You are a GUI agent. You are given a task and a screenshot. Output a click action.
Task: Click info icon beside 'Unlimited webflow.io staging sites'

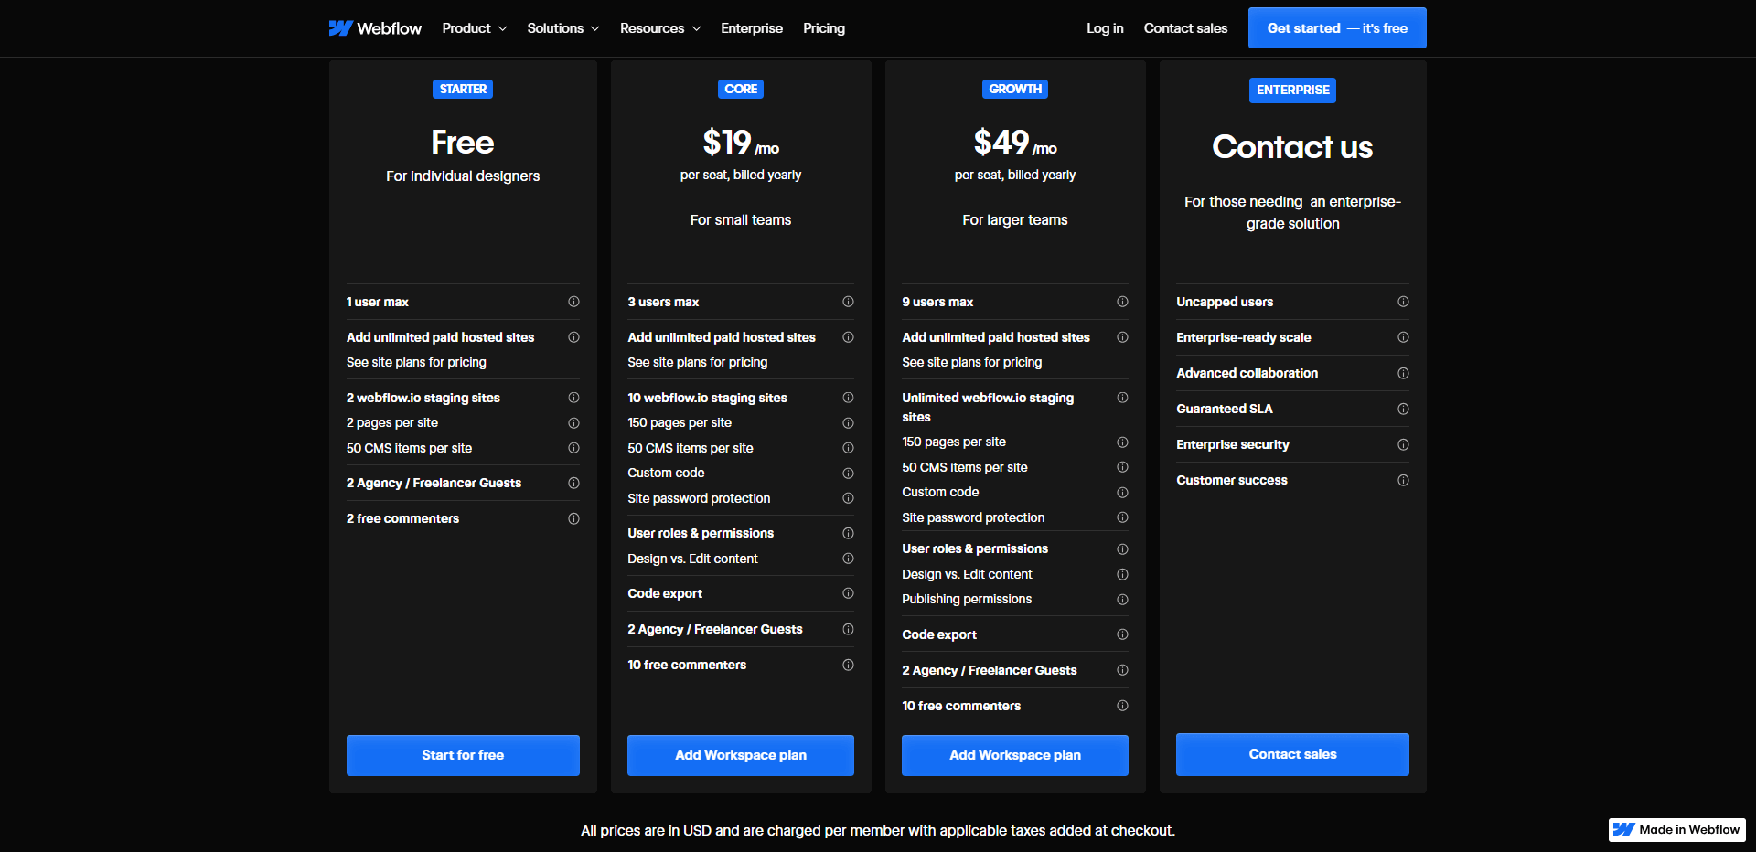tap(1122, 398)
